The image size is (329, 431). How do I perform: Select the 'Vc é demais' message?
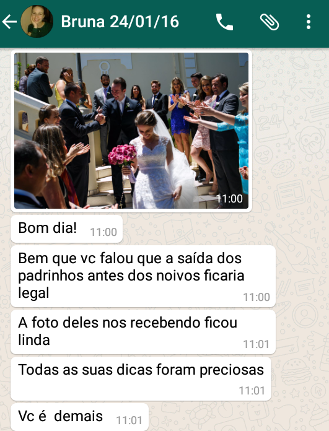coord(79,417)
